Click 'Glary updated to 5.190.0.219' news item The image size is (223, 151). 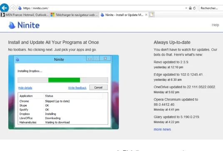(177, 117)
